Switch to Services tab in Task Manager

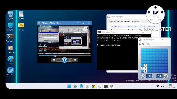click(135, 21)
